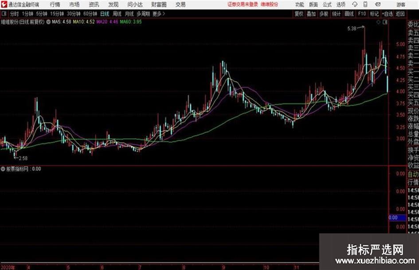Click the 5.38 high price marker
This screenshot has height=270, width=419.
tap(352, 28)
